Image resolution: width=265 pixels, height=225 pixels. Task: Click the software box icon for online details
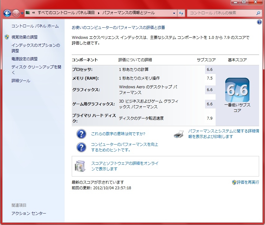(79, 166)
